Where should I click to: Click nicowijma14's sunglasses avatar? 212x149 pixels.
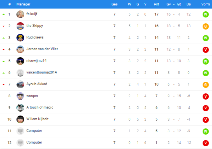pos(20,61)
